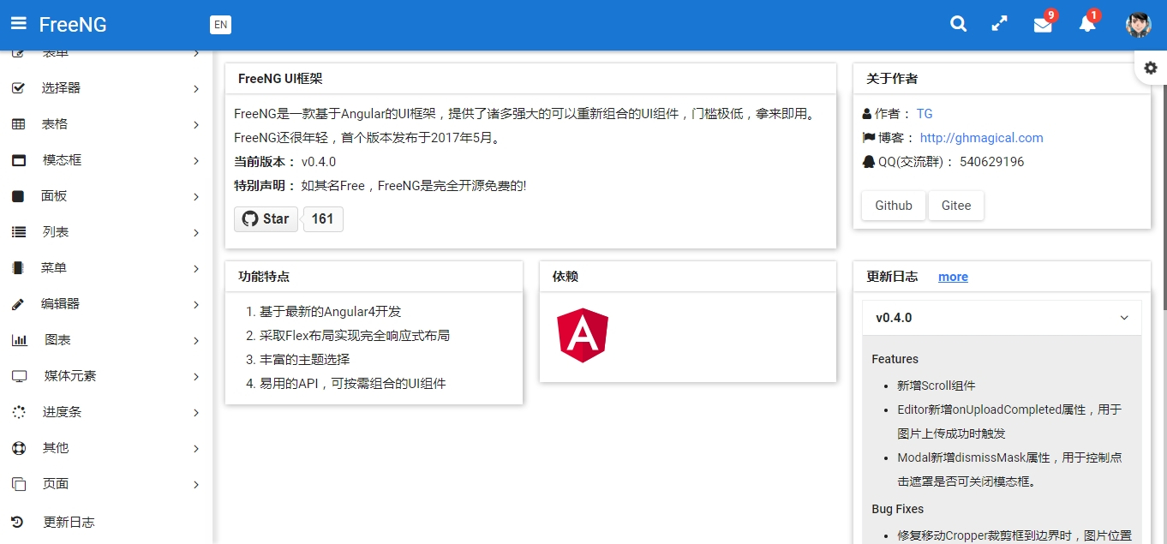Click the FreeNG logo title
Screen dimensions: 1167x544
[x=73, y=25]
